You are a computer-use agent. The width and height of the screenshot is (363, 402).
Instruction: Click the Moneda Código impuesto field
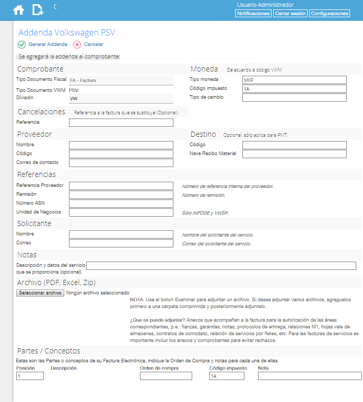click(x=295, y=89)
